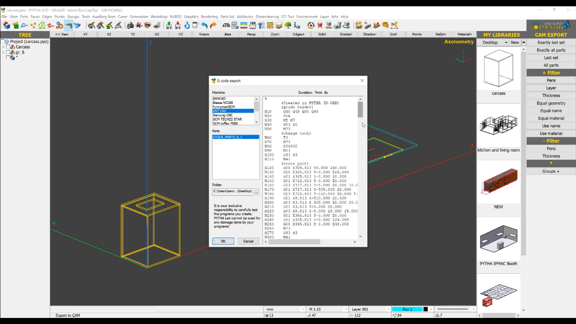Image resolution: width=576 pixels, height=324 pixels.
Task: Click the blue edges triangle icon
Action: tap(24, 25)
